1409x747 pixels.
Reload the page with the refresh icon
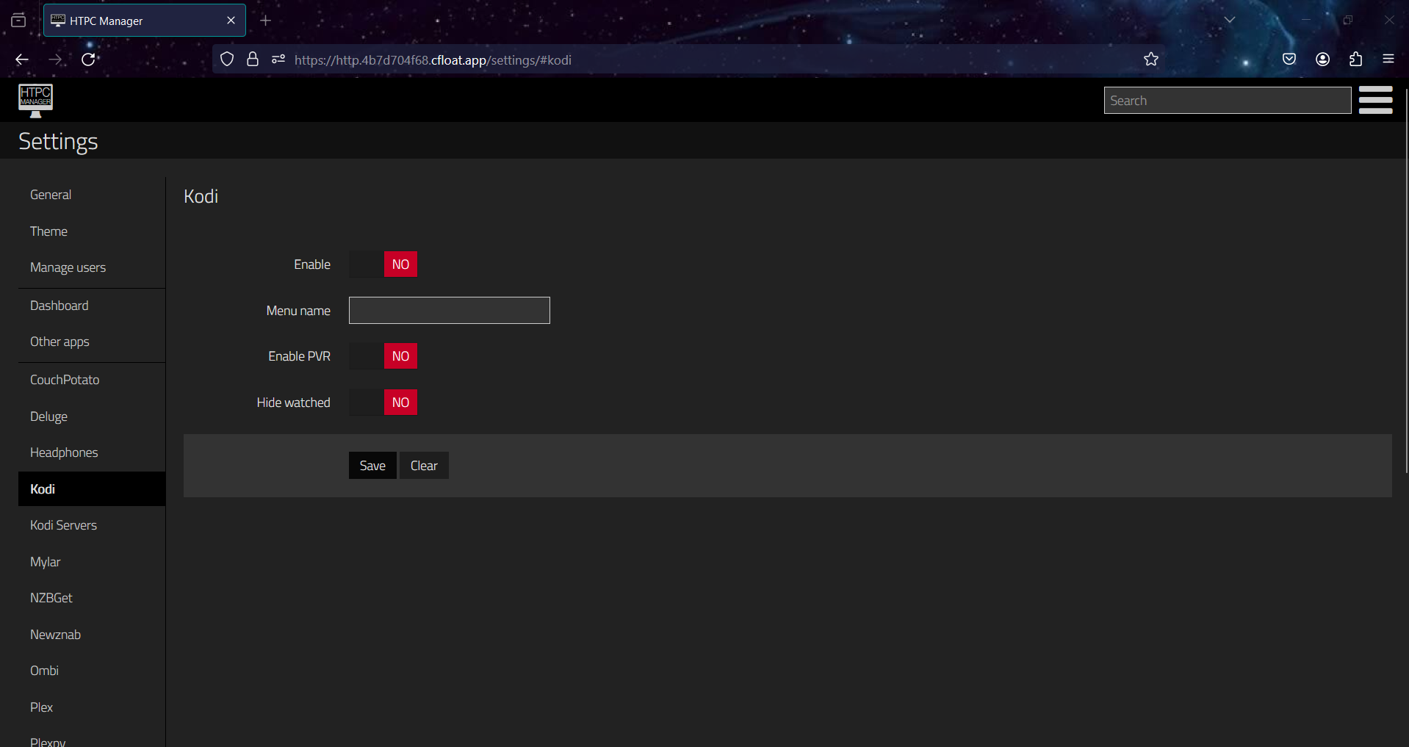point(88,59)
